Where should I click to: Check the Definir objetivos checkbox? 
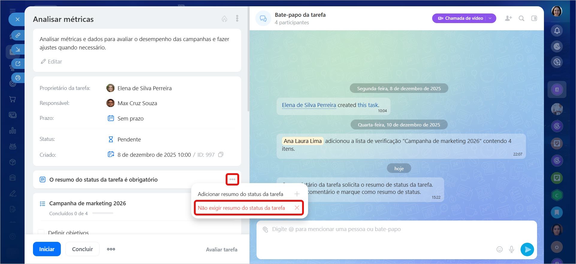coord(41,232)
